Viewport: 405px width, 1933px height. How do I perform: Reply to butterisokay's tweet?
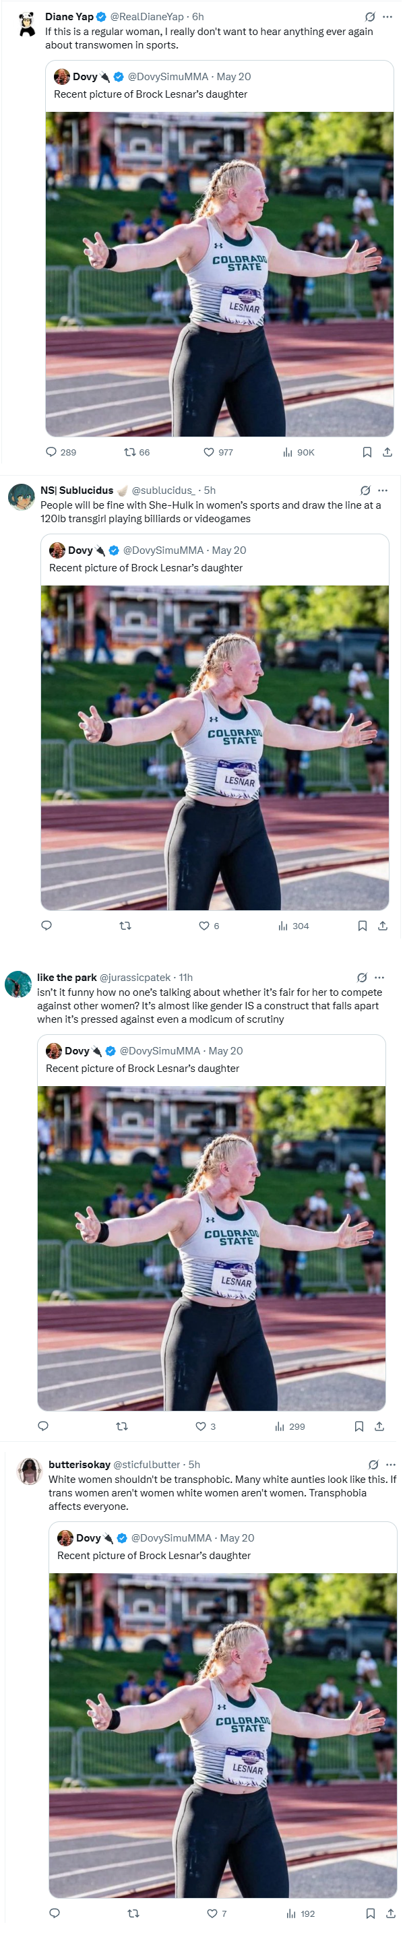click(54, 1913)
